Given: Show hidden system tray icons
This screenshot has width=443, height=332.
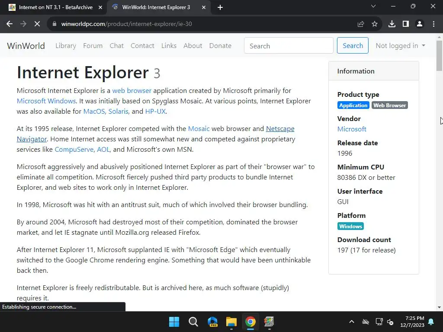Looking at the screenshot, I should pyautogui.click(x=351, y=322).
